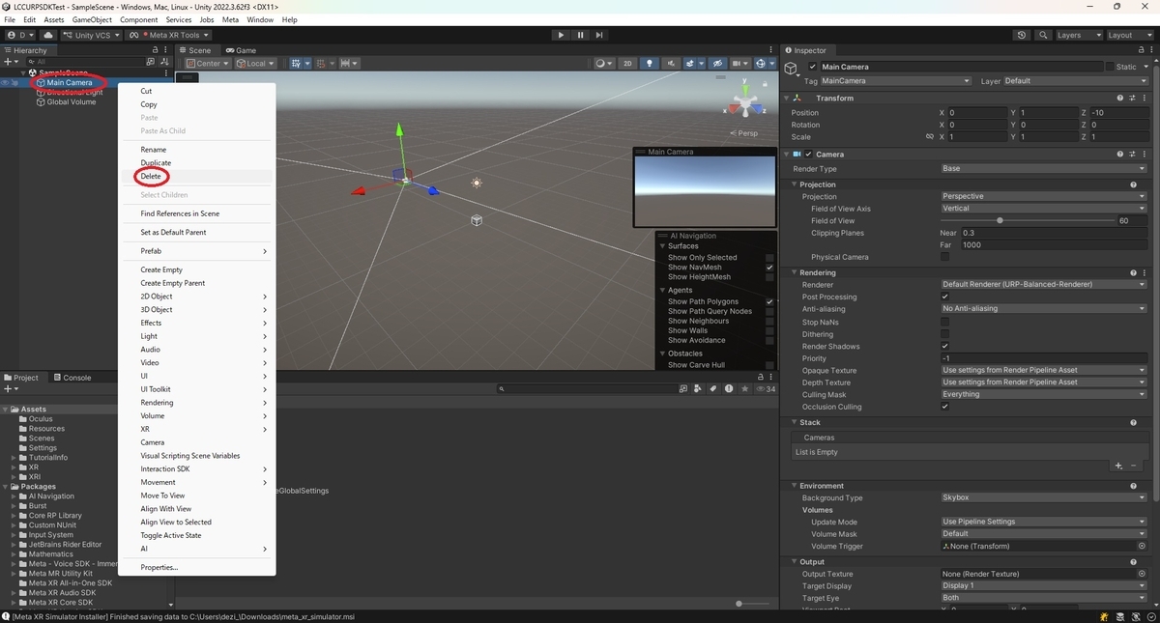Click the global search magnifier icon
Viewport: 1160px width, 623px height.
(x=1044, y=35)
